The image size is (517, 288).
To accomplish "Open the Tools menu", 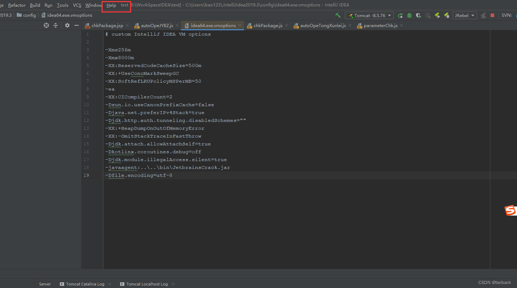I will (x=63, y=5).
